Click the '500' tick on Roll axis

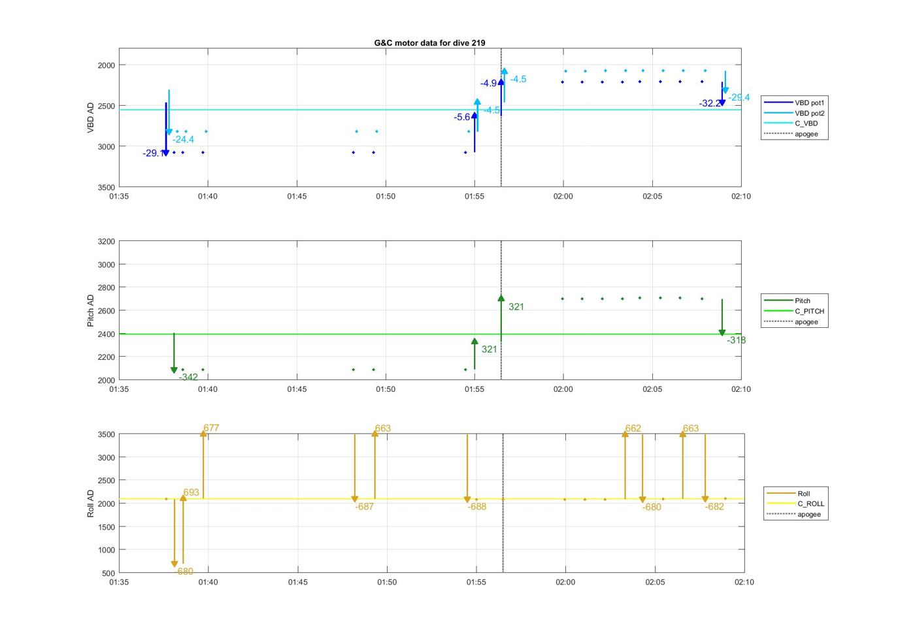coord(108,573)
